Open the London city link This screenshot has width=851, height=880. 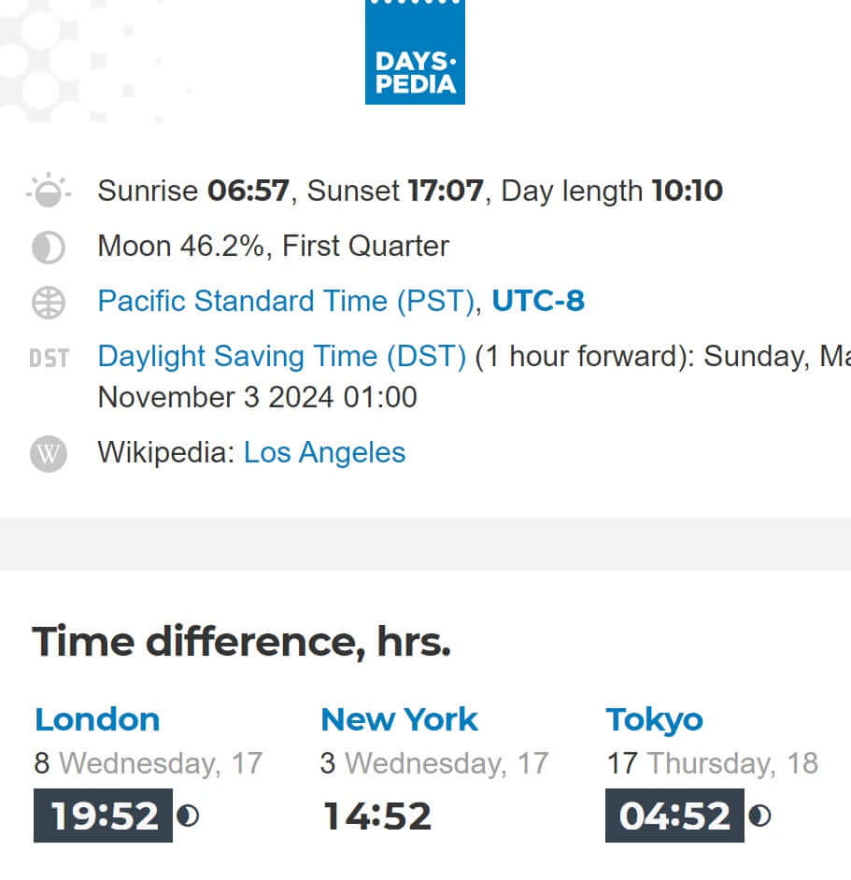[x=97, y=719]
